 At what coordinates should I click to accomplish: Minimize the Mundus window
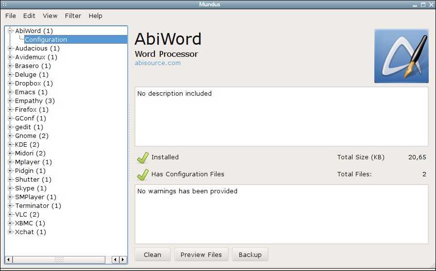point(415,4)
